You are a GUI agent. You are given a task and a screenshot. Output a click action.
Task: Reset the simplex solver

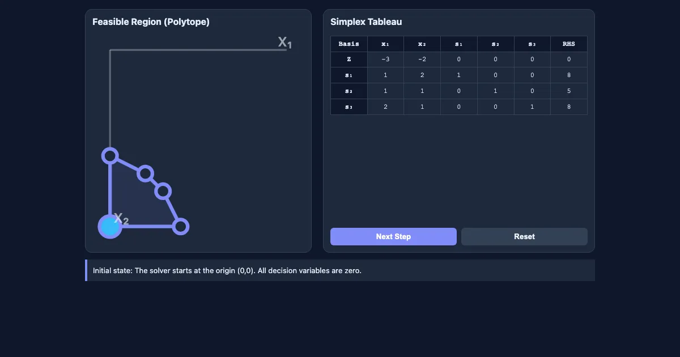pos(524,236)
